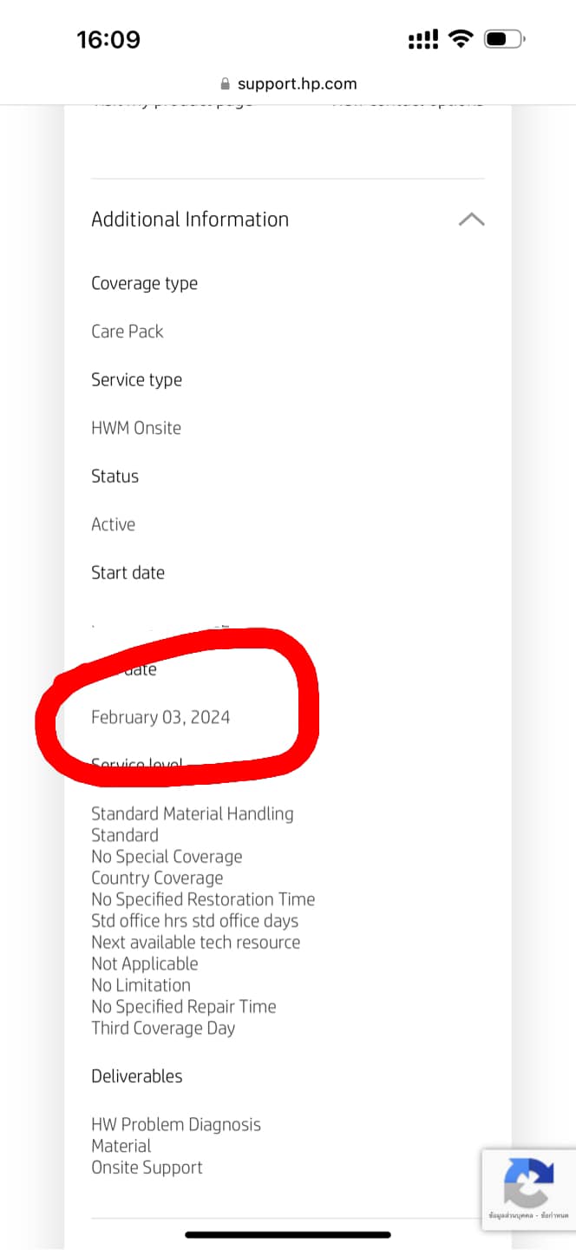Tap the home indicator bar
Viewport: 576px width, 1250px height.
pos(288,1234)
